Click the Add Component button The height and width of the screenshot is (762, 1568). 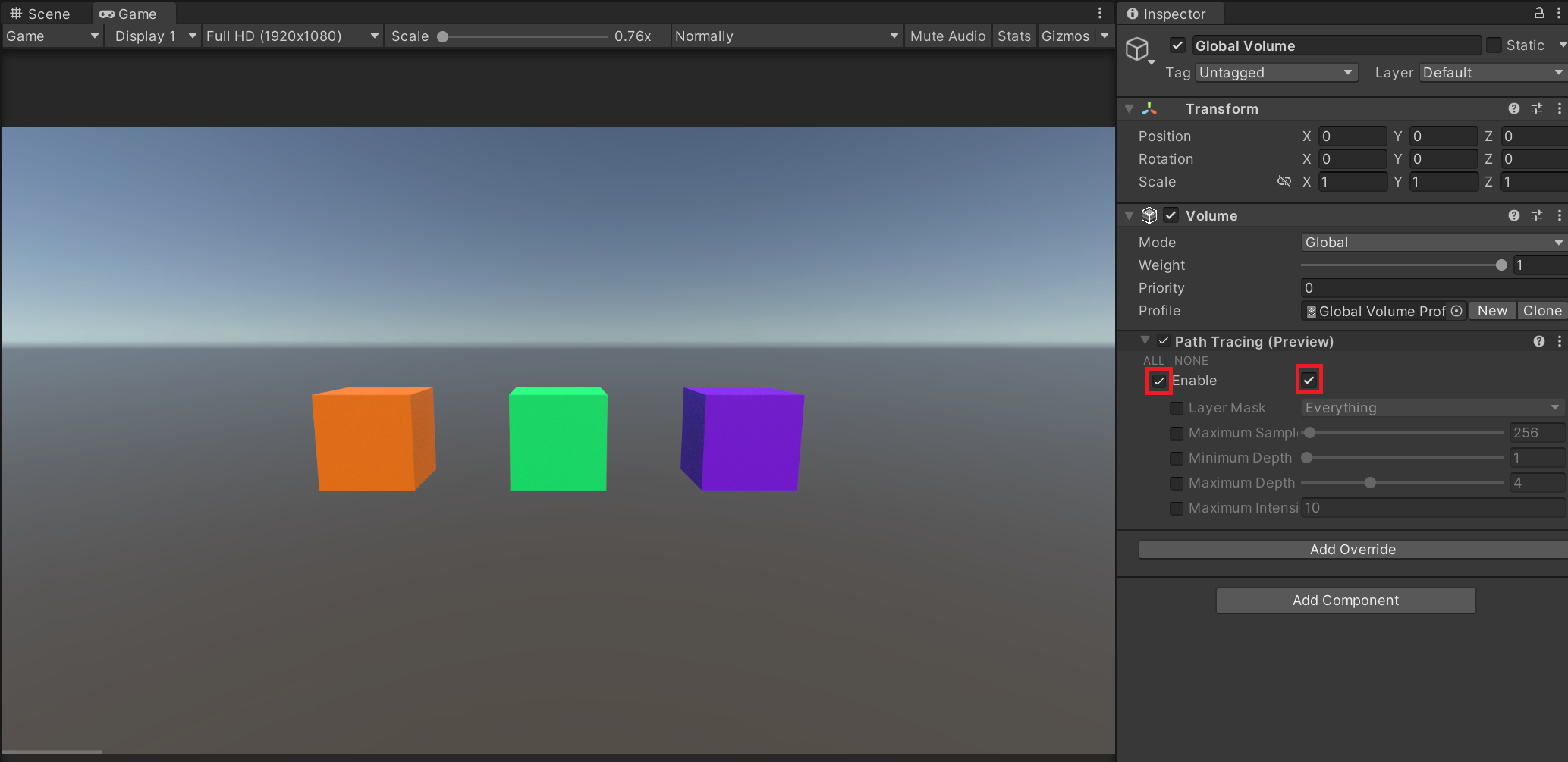(x=1345, y=601)
